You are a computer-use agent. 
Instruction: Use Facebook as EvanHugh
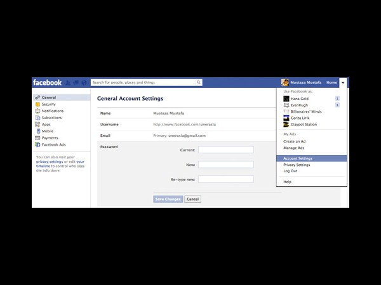point(299,105)
